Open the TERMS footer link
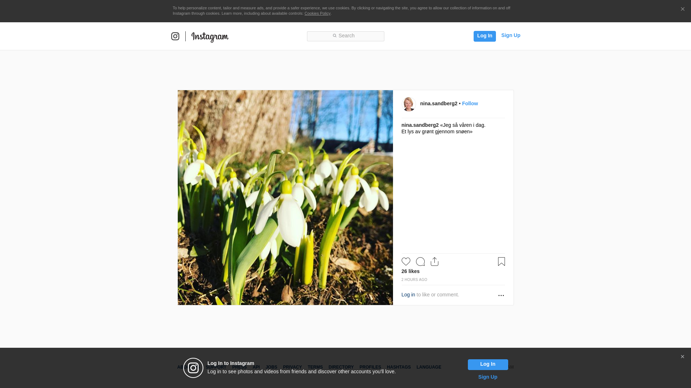691x388 pixels. (315, 367)
